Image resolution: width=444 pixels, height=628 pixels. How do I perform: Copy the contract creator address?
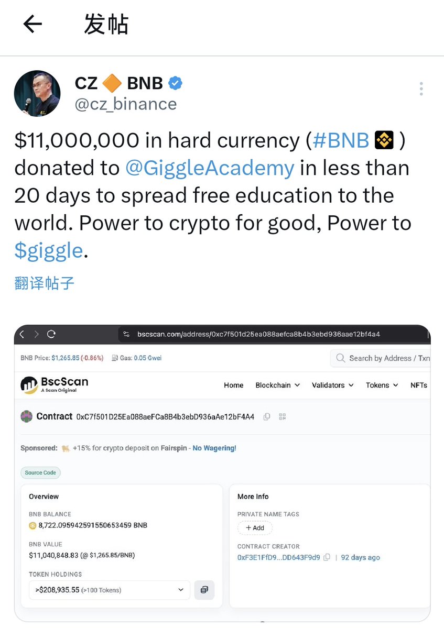[327, 557]
